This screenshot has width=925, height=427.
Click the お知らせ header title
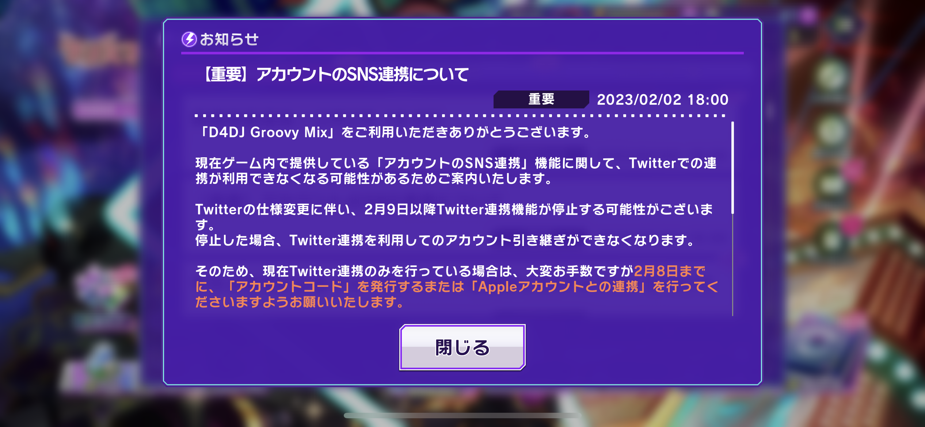[229, 39]
